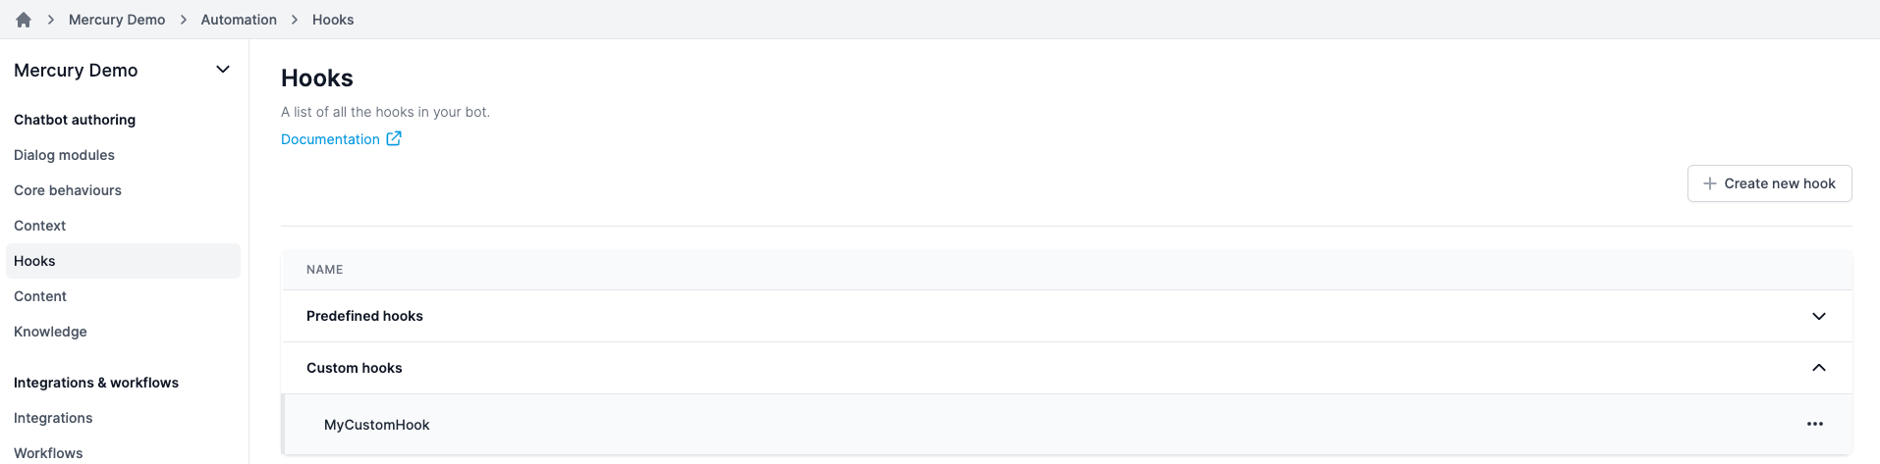This screenshot has width=1880, height=464.
Task: Click the Create new hook button
Action: tap(1769, 183)
